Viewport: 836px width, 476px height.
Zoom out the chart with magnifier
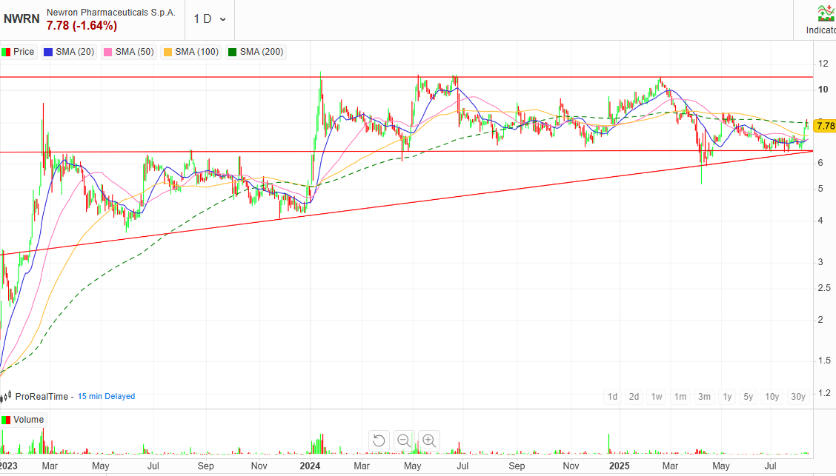(404, 440)
